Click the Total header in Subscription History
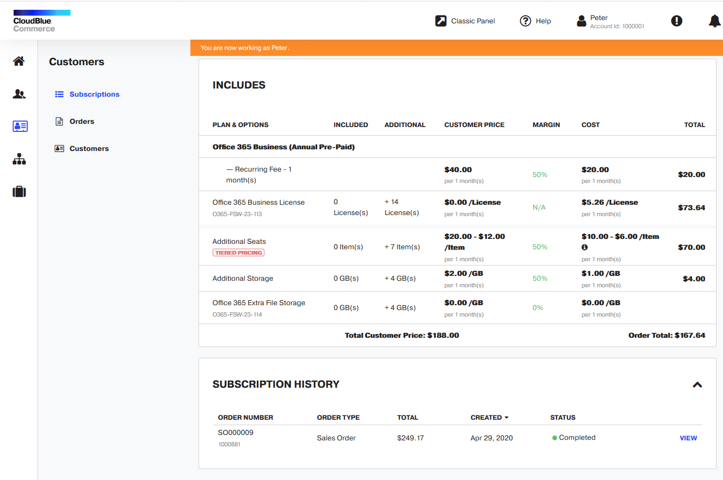This screenshot has width=723, height=480. click(407, 418)
